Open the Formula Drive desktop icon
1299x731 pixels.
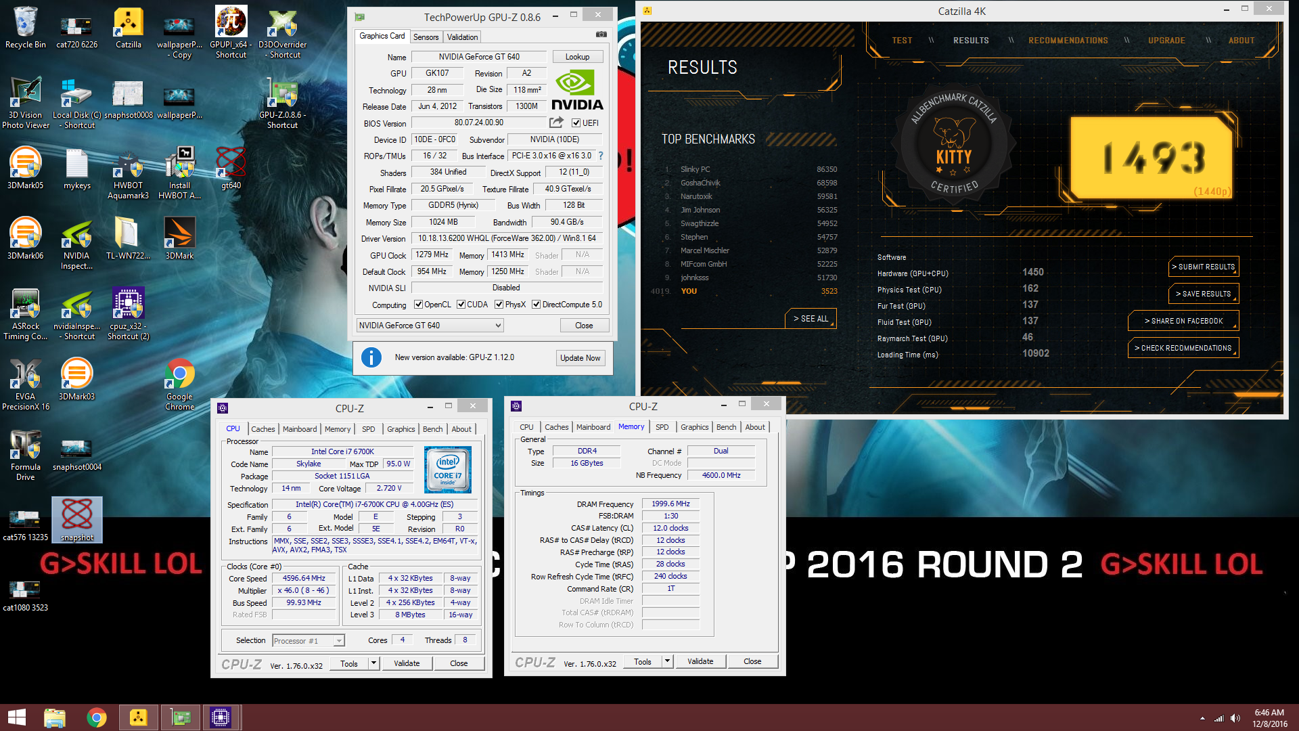26,455
